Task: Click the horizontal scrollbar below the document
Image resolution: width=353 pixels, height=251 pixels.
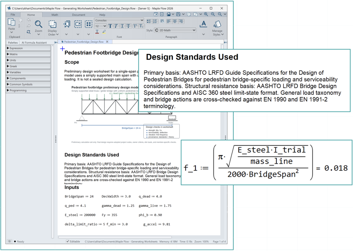Action: pos(115,237)
